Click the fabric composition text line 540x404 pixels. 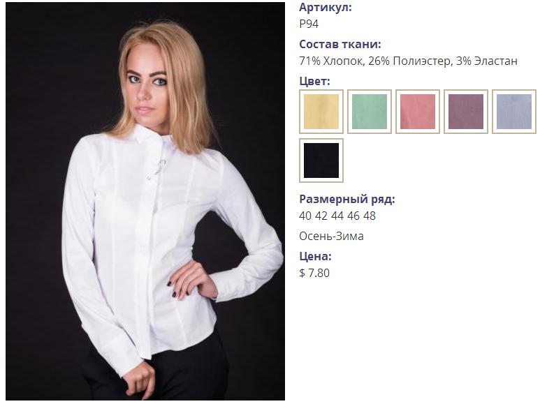click(408, 61)
